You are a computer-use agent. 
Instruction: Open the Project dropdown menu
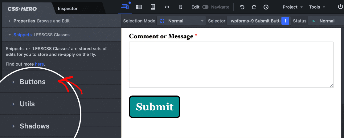point(293,7)
